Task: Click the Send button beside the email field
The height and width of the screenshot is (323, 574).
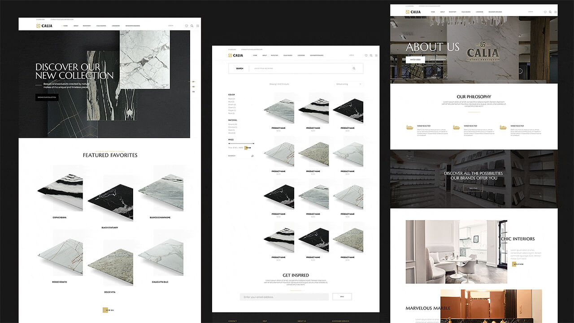Action: (342, 297)
